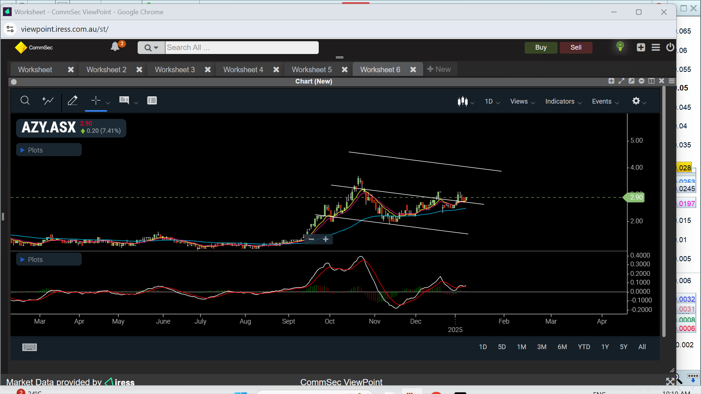Expand chart panel to fullscreen
Screen dimensions: 701x394
[621, 81]
